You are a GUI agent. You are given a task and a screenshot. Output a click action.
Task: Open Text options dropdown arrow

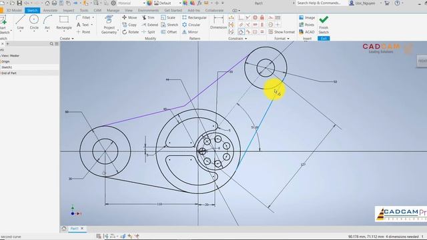pos(92,25)
